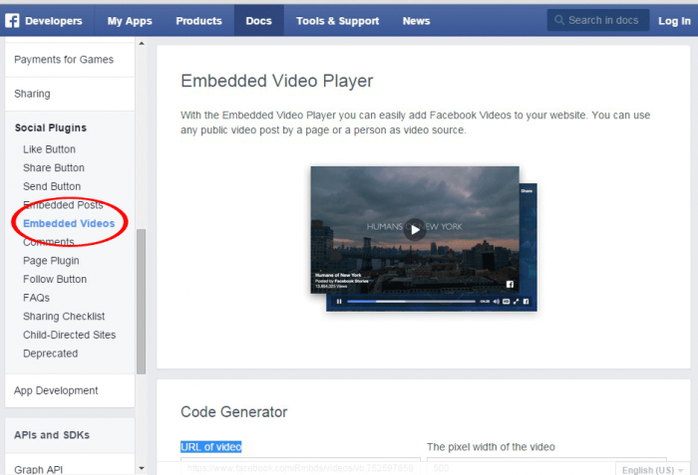
Task: Click the Embedded Video Player heading
Action: click(x=277, y=81)
